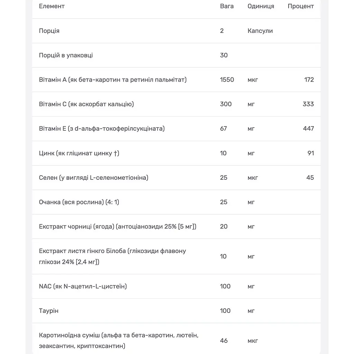Click the 1550 weight value
This screenshot has height=354, width=354.
(x=227, y=80)
